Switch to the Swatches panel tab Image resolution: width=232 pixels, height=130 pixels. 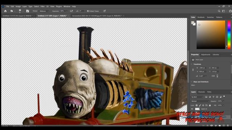point(210,17)
